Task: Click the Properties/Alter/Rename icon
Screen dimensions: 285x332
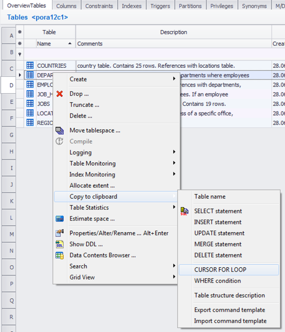Action: tap(60, 233)
